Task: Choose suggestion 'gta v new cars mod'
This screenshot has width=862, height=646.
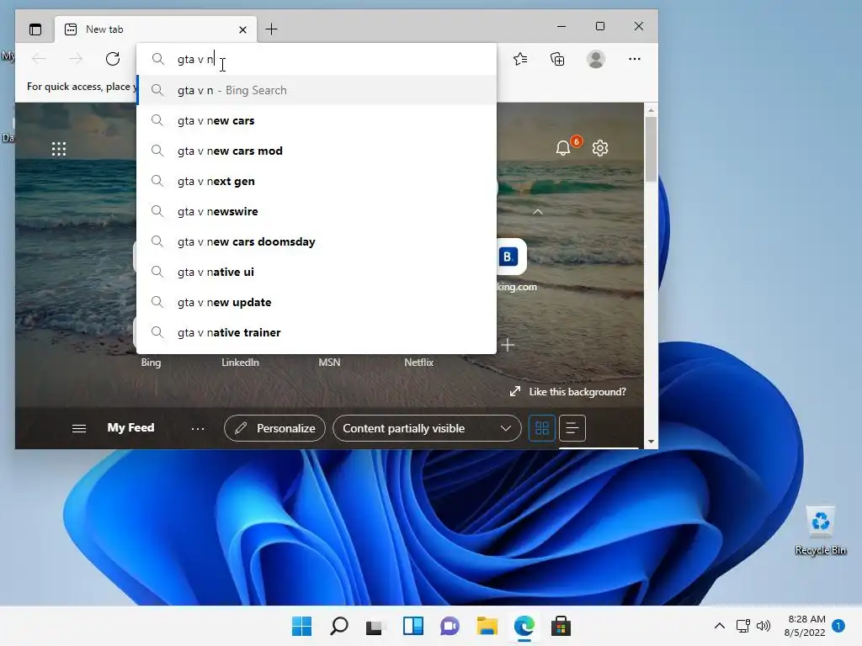Action: 317,151
